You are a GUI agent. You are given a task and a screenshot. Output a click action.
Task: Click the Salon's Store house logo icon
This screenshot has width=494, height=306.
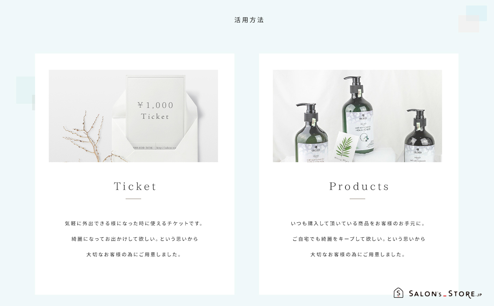point(398,293)
